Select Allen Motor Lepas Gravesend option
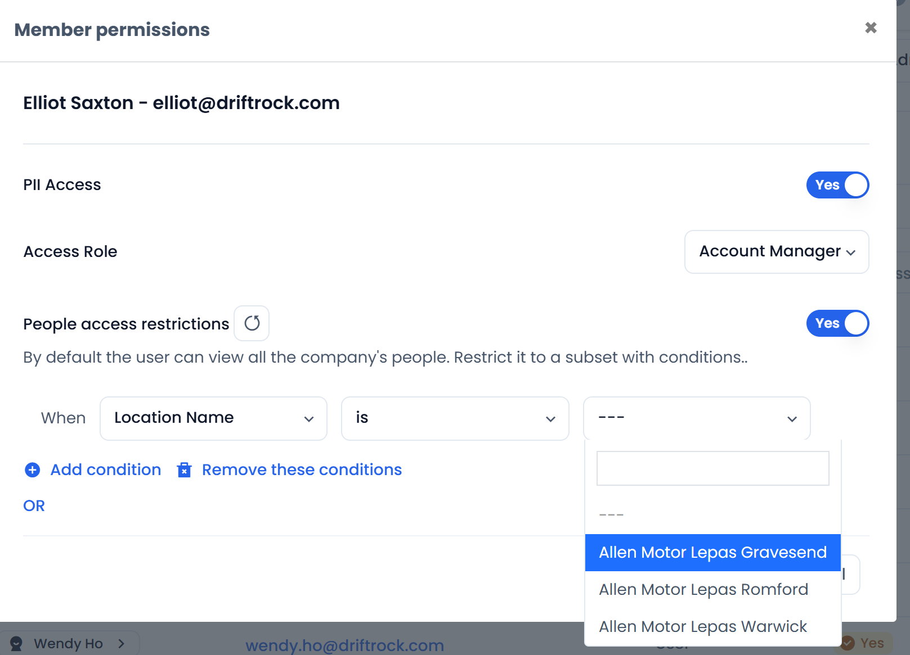 point(712,553)
